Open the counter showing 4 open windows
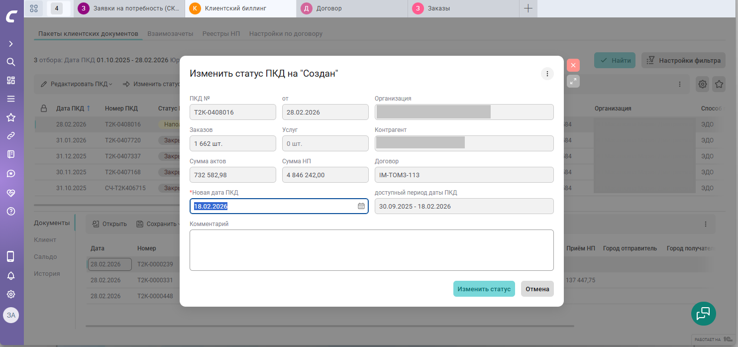 [x=56, y=8]
